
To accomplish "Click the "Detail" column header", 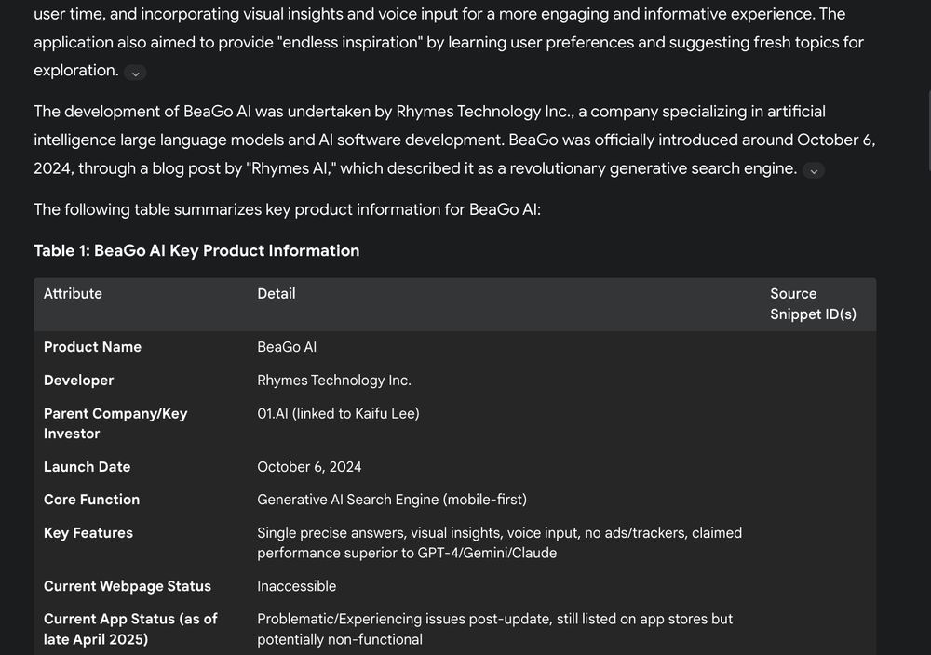I will coord(276,294).
